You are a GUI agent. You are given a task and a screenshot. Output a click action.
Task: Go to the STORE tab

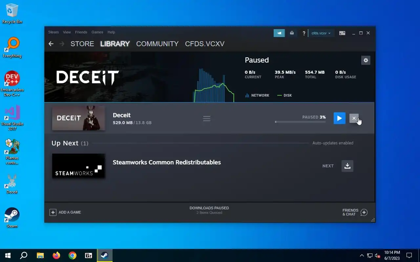(82, 44)
